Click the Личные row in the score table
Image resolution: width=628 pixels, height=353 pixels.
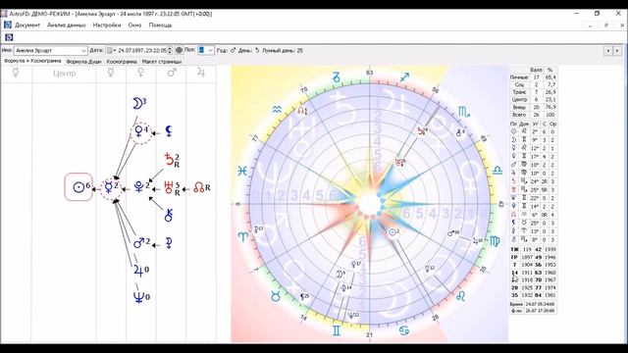(x=533, y=77)
